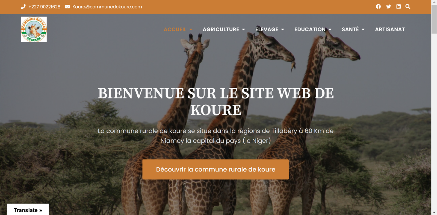Click the phone icon beside +227 number
The image size is (437, 215).
click(23, 7)
